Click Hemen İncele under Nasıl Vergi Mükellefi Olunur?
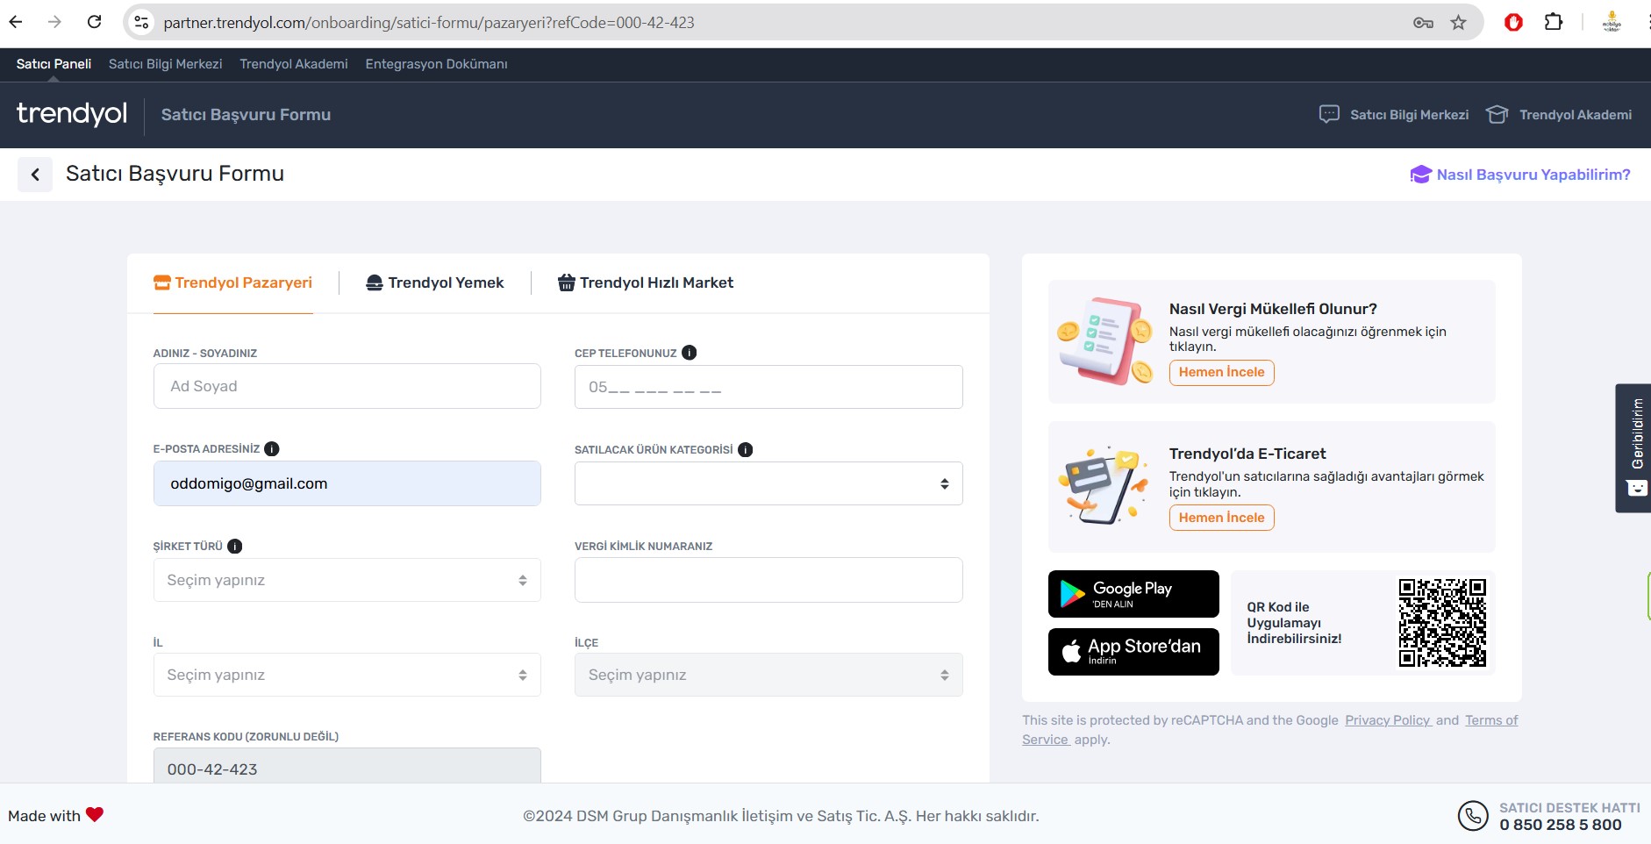1651x844 pixels. [1222, 372]
